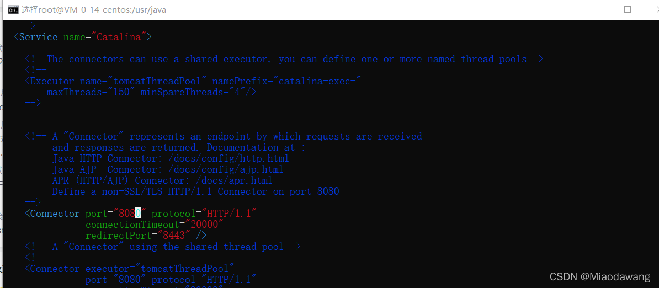Screen dimensions: 659x288
Task: Click the minSpareThreads "4" value
Action: click(x=238, y=92)
